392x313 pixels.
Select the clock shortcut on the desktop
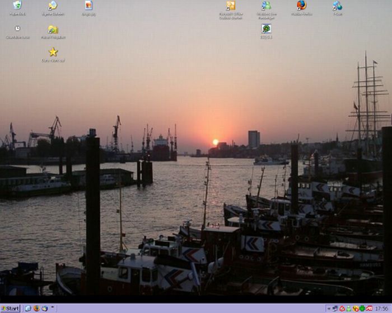pyautogui.click(x=17, y=29)
